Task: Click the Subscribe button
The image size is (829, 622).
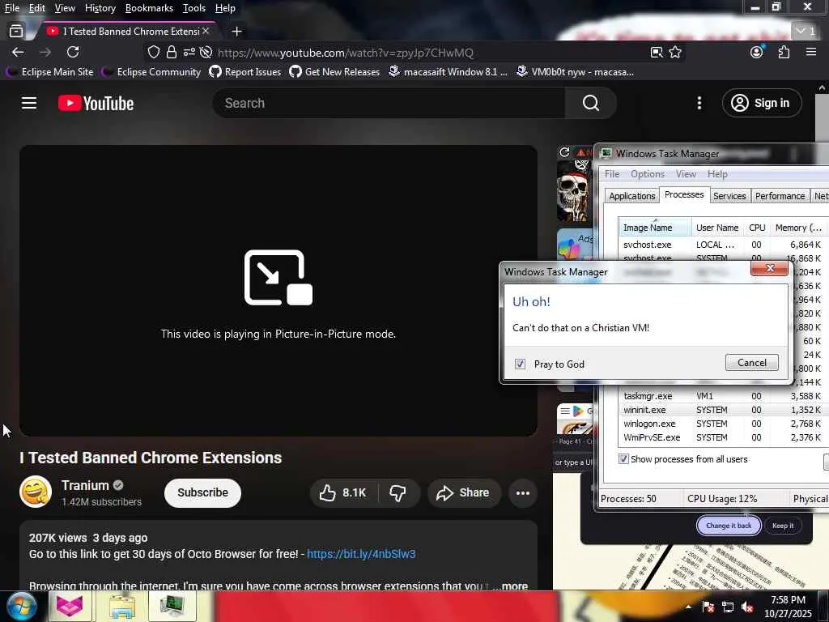Action: [202, 492]
